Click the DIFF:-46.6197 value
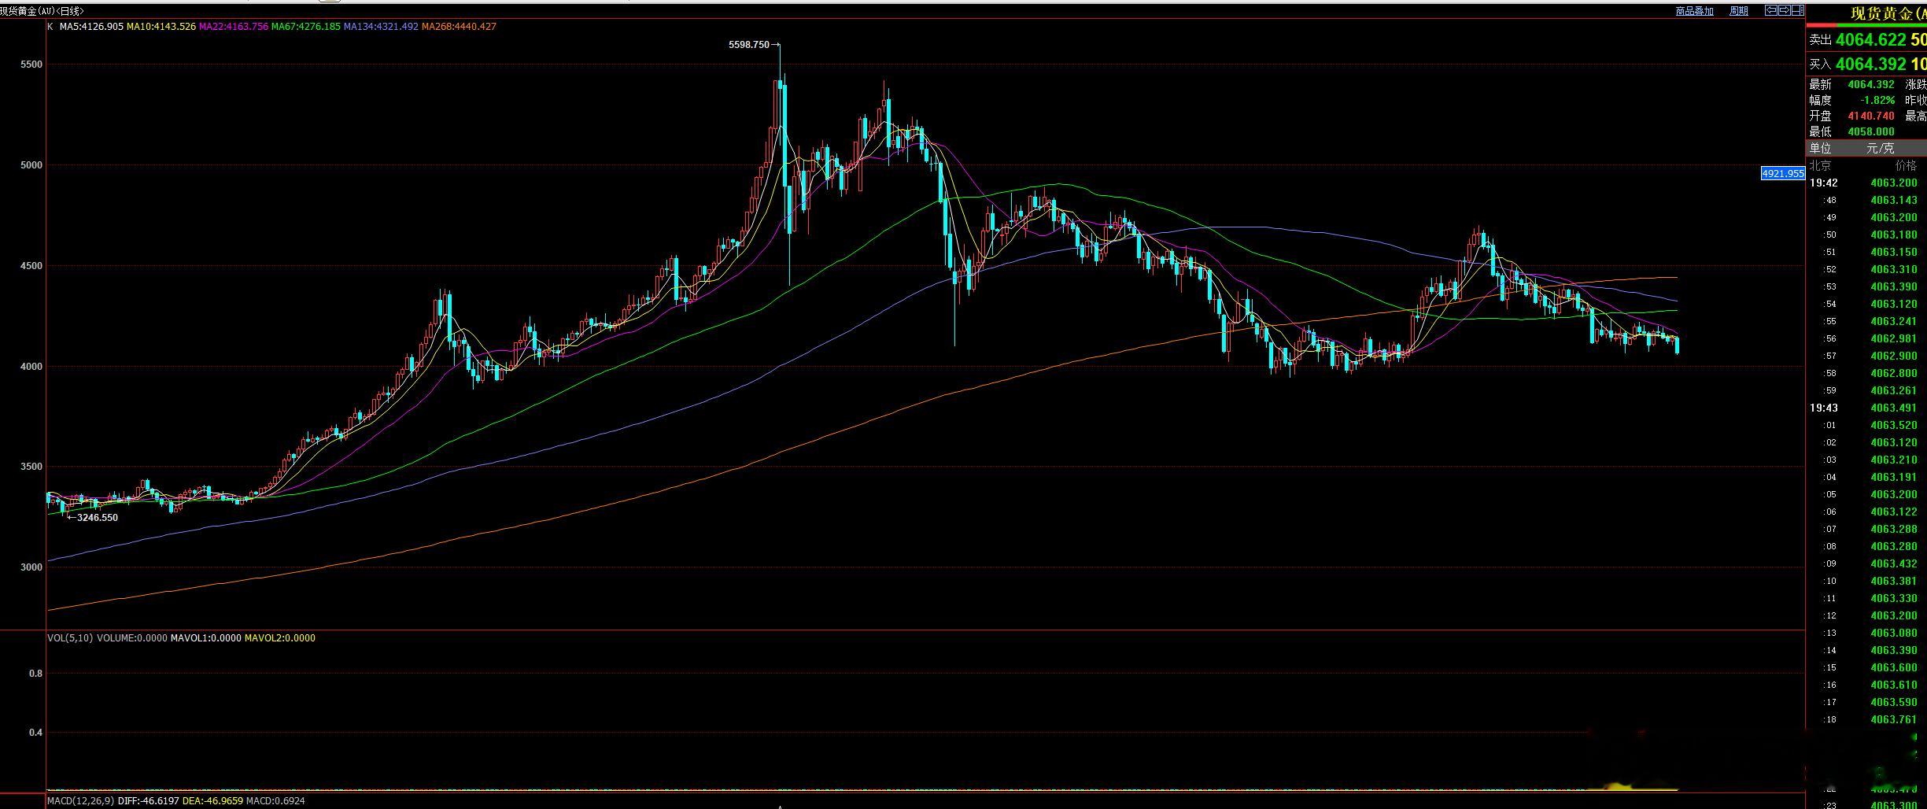This screenshot has height=809, width=1927. 148,800
